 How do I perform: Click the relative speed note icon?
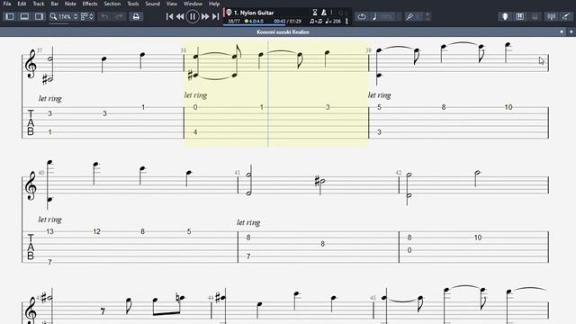(x=374, y=16)
